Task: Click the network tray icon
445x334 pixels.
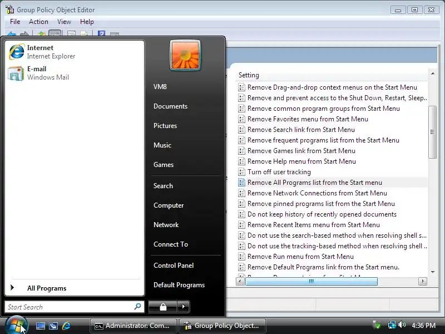Action: pyautogui.click(x=392, y=325)
